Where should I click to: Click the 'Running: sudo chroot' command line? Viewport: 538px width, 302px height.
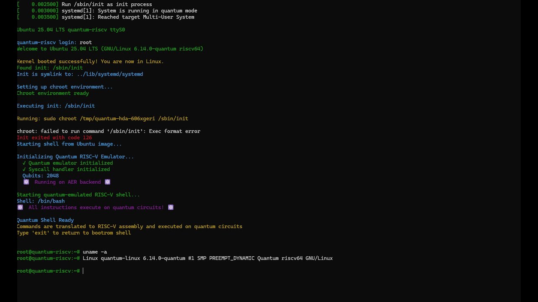click(103, 118)
